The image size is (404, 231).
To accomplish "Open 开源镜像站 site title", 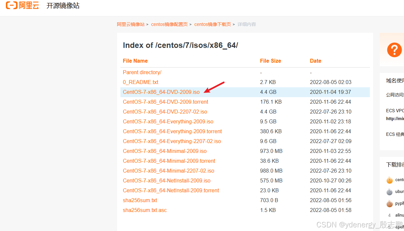I will pos(63,6).
